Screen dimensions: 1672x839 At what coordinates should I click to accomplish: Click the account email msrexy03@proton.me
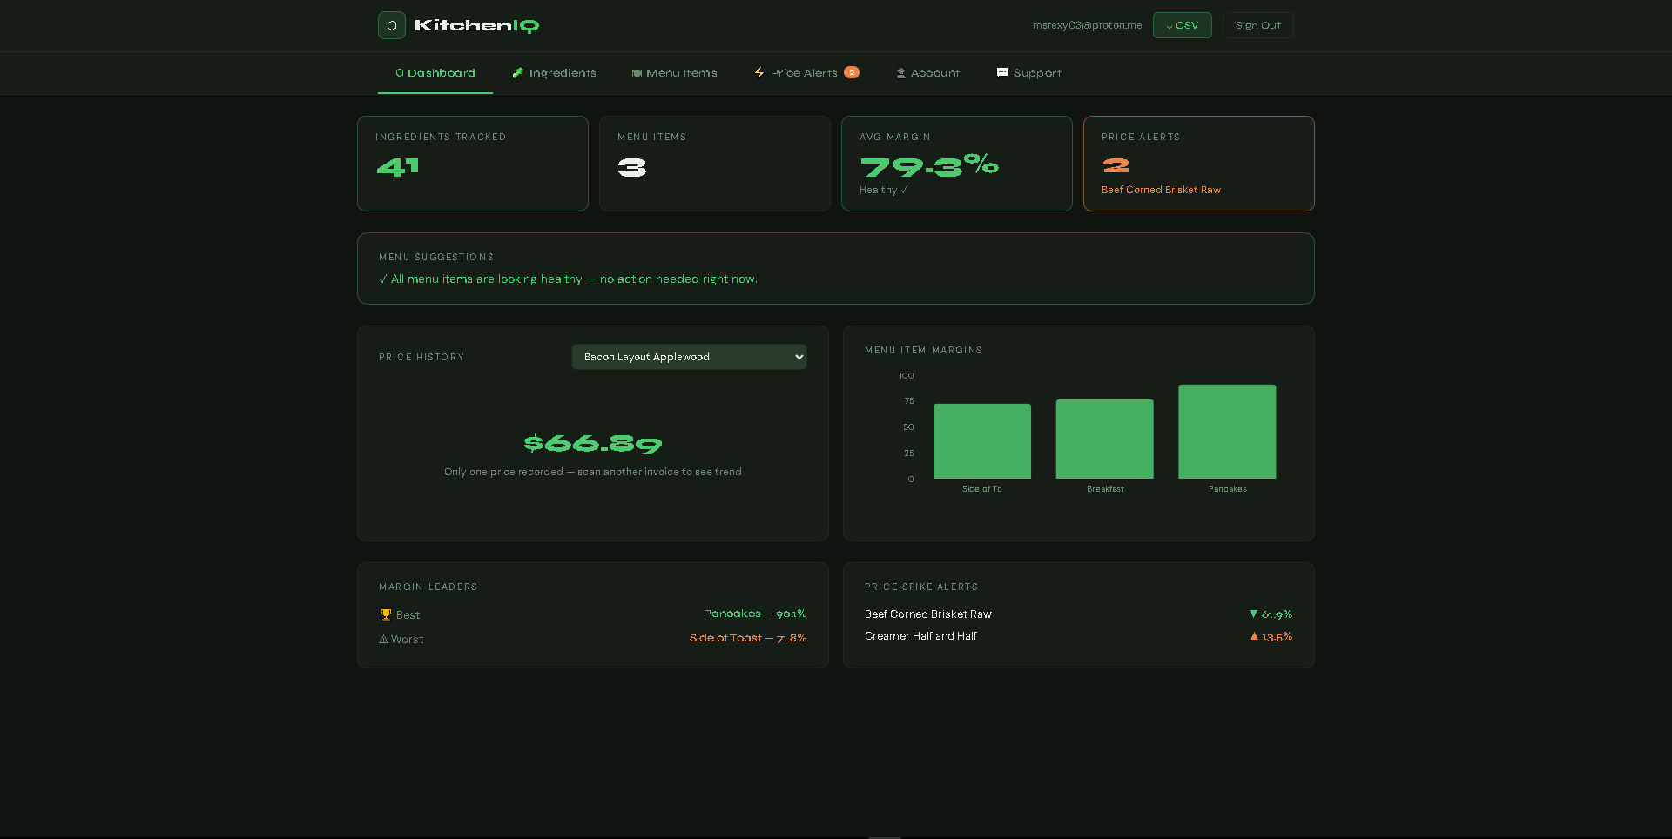coord(1087,25)
